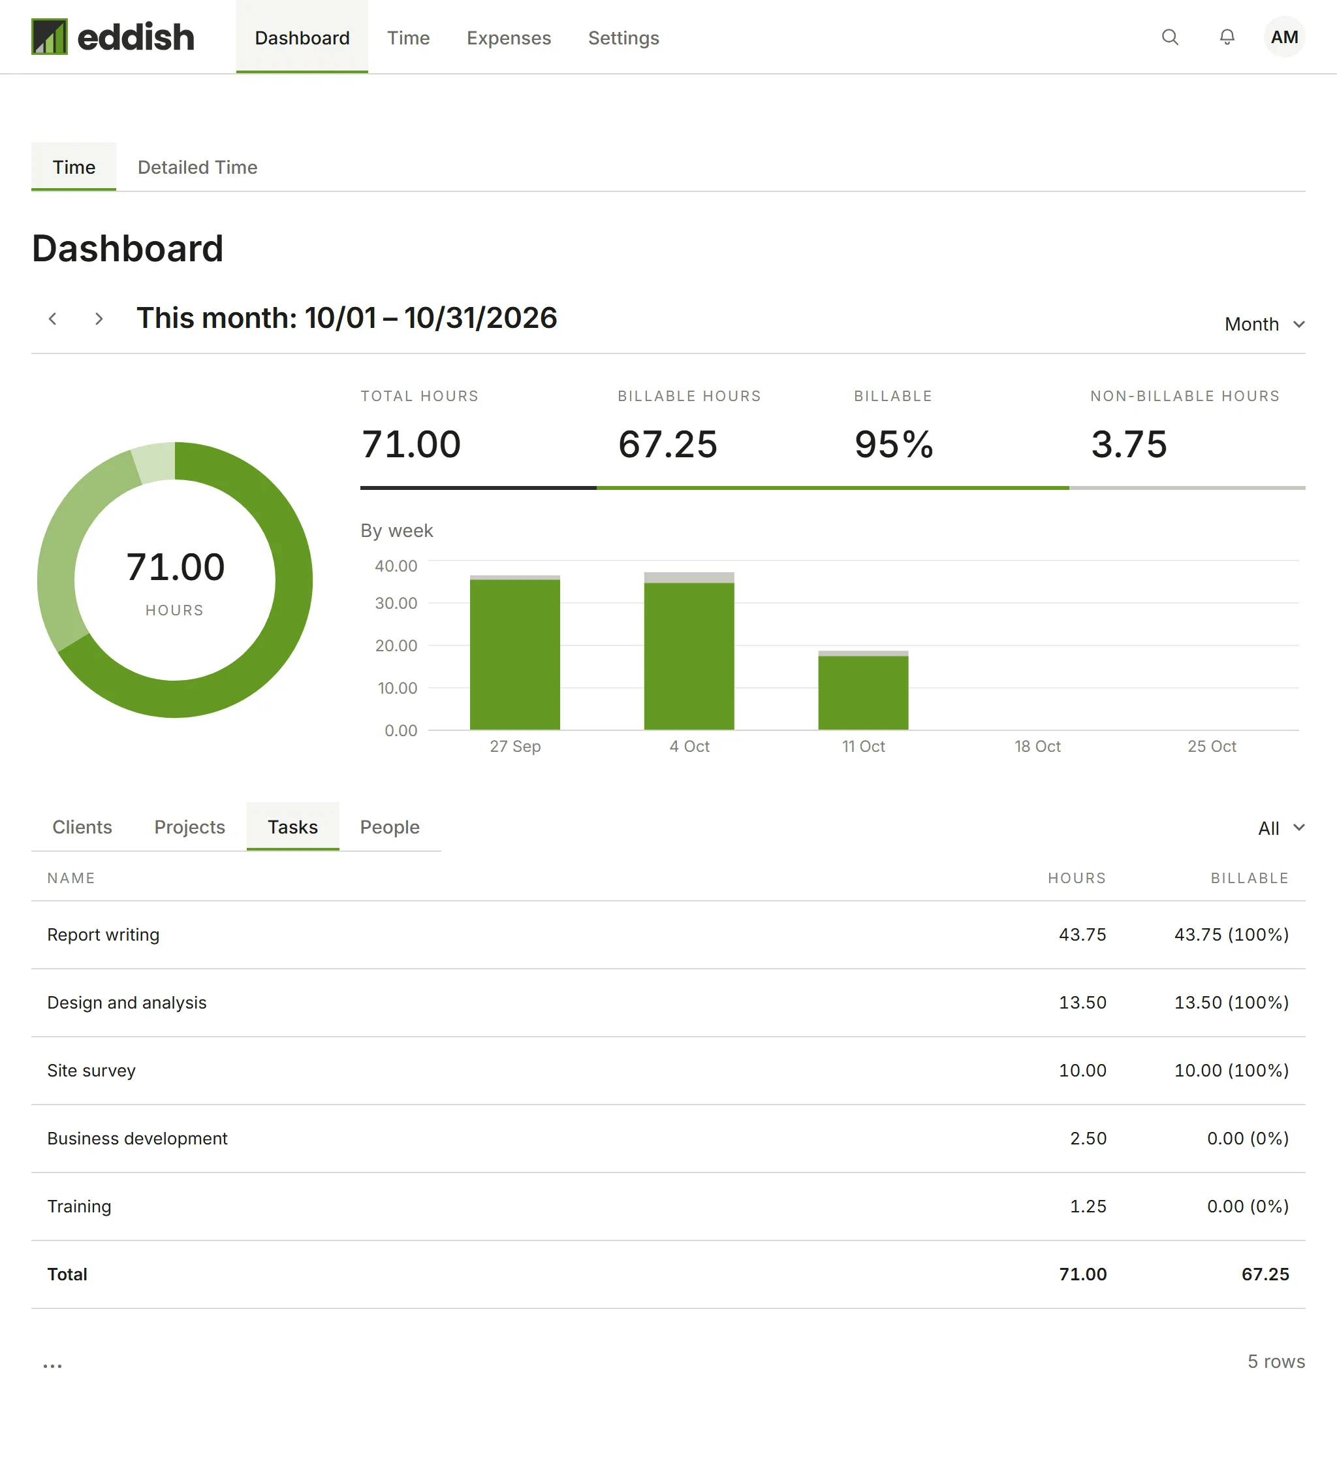Click the Non-billable Hours 3.75 value

[x=1129, y=444]
